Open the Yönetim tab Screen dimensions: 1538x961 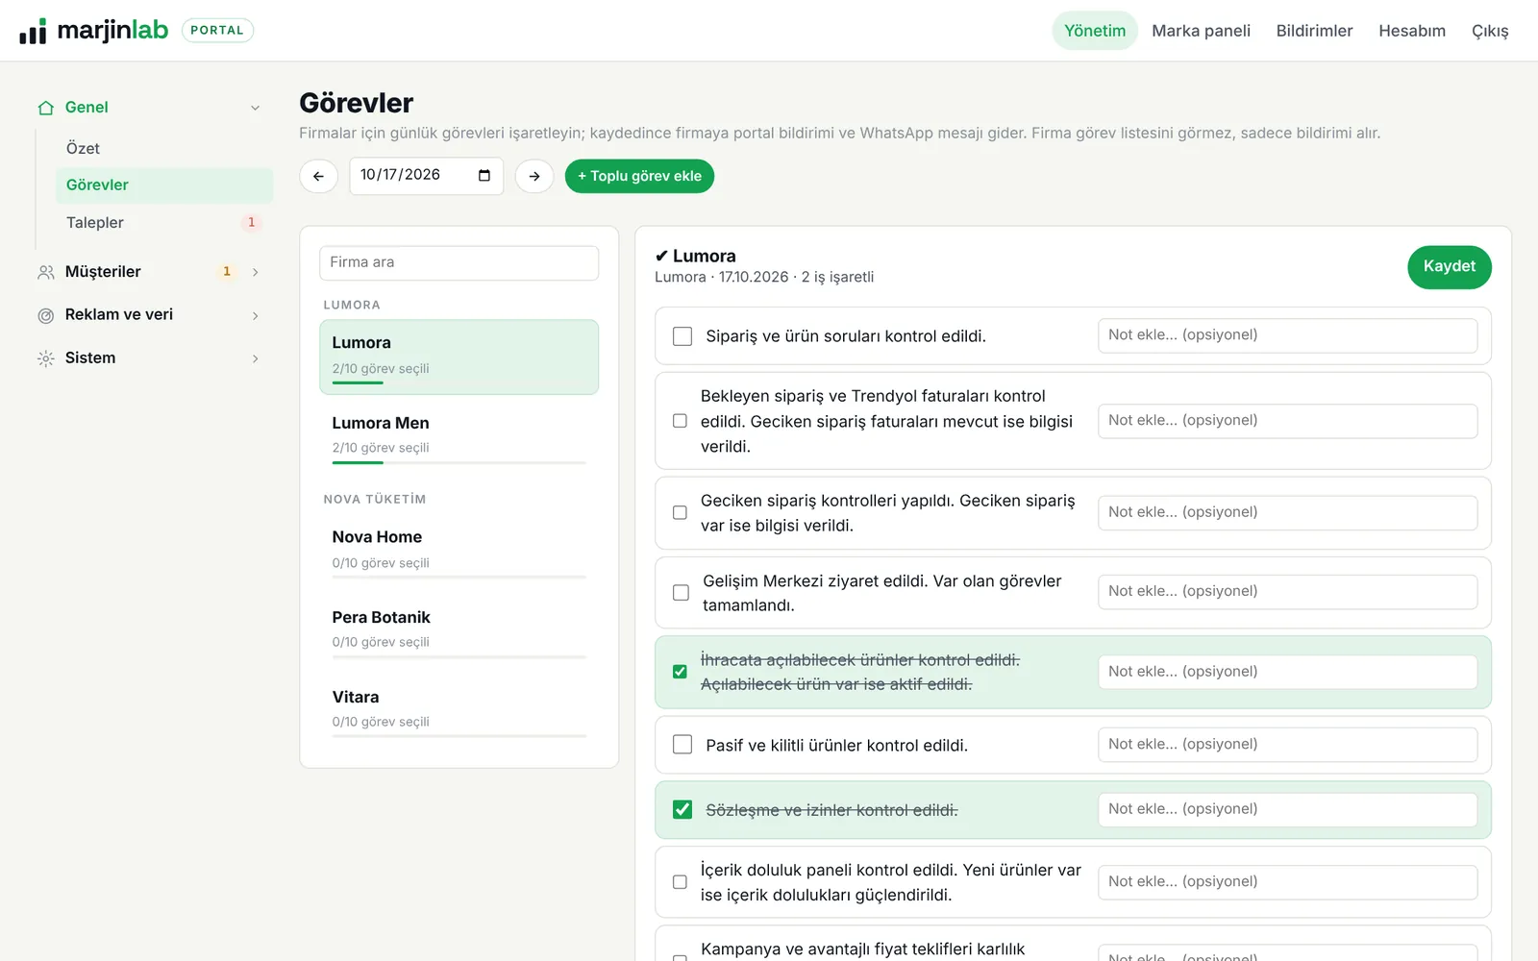pos(1095,31)
